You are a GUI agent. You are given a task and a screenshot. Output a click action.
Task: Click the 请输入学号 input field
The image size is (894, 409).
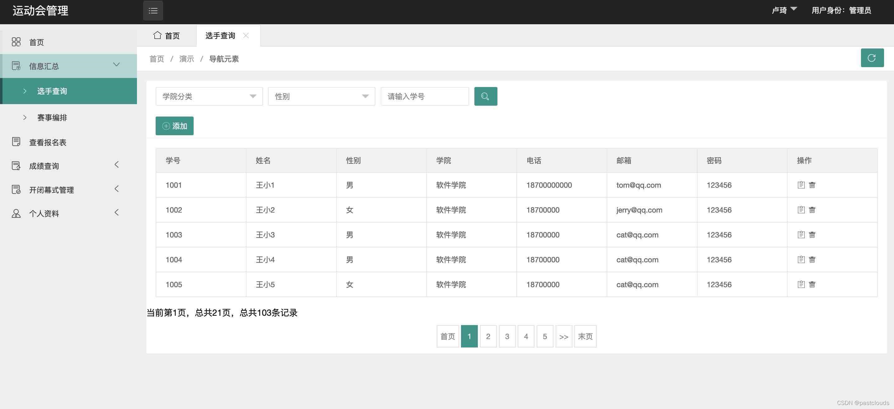click(425, 96)
